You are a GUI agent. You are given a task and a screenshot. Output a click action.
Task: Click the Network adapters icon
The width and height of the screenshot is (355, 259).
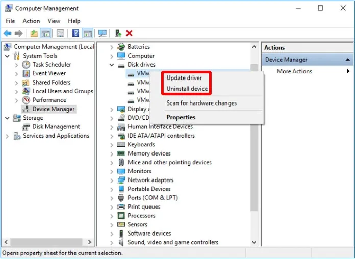coord(121,180)
